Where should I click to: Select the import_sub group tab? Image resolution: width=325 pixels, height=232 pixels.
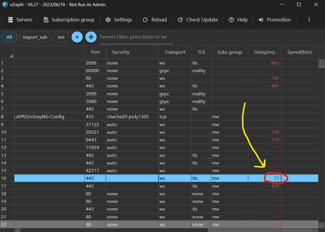tap(35, 37)
